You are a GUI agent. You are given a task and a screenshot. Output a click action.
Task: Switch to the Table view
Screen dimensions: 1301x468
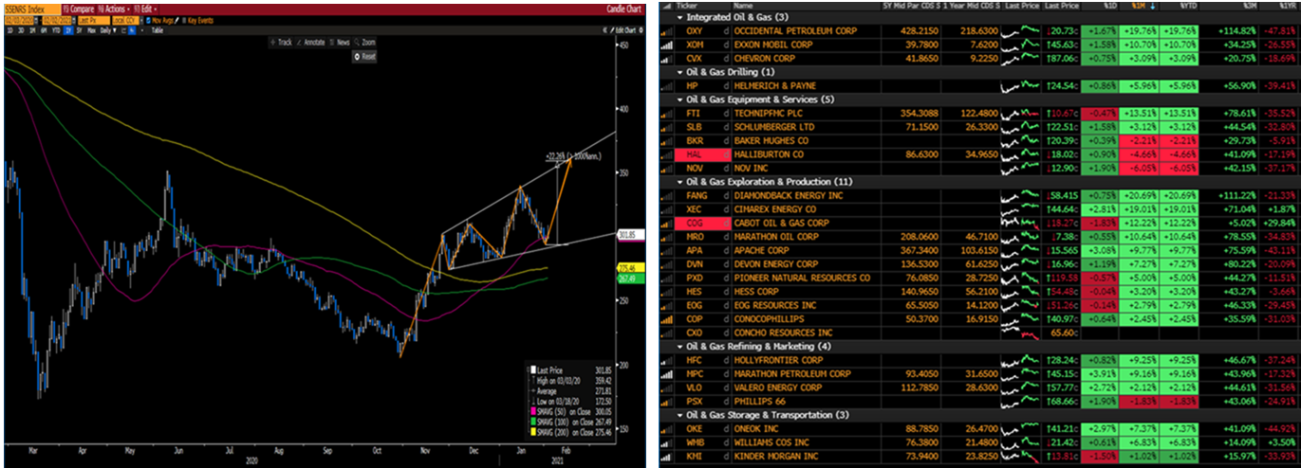[x=157, y=30]
